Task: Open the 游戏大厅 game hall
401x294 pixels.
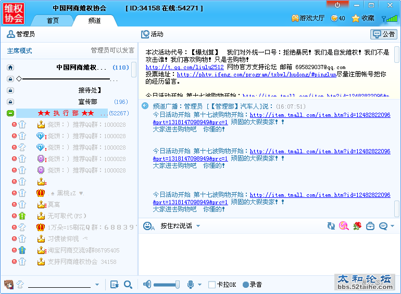Action: click(308, 18)
